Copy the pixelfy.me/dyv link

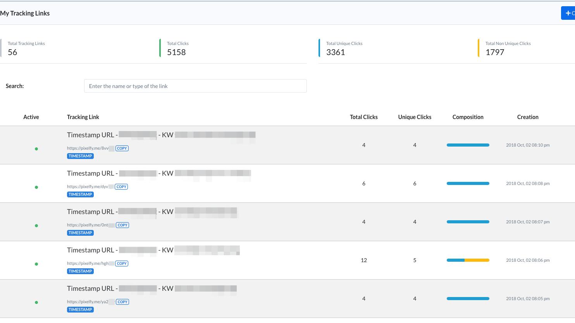tap(122, 187)
